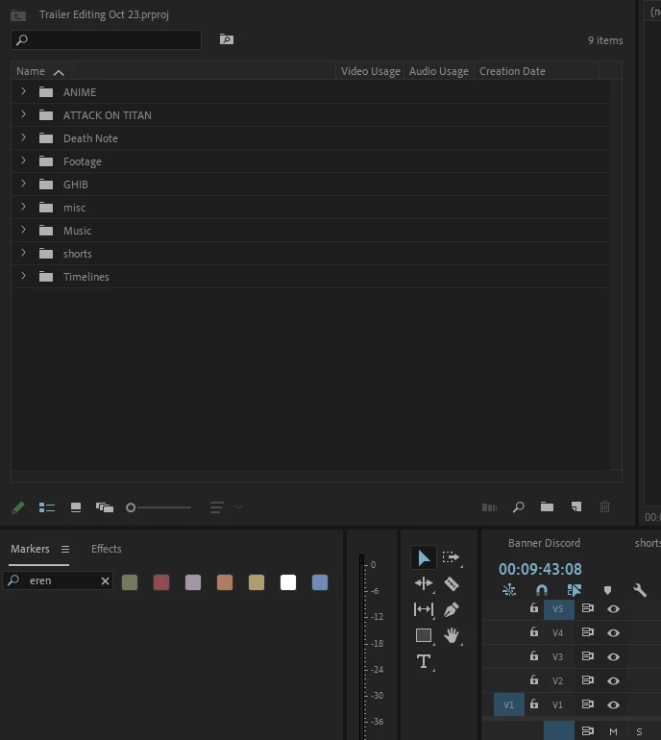The height and width of the screenshot is (740, 661).
Task: Expand the ANIME bin
Action: pos(23,91)
